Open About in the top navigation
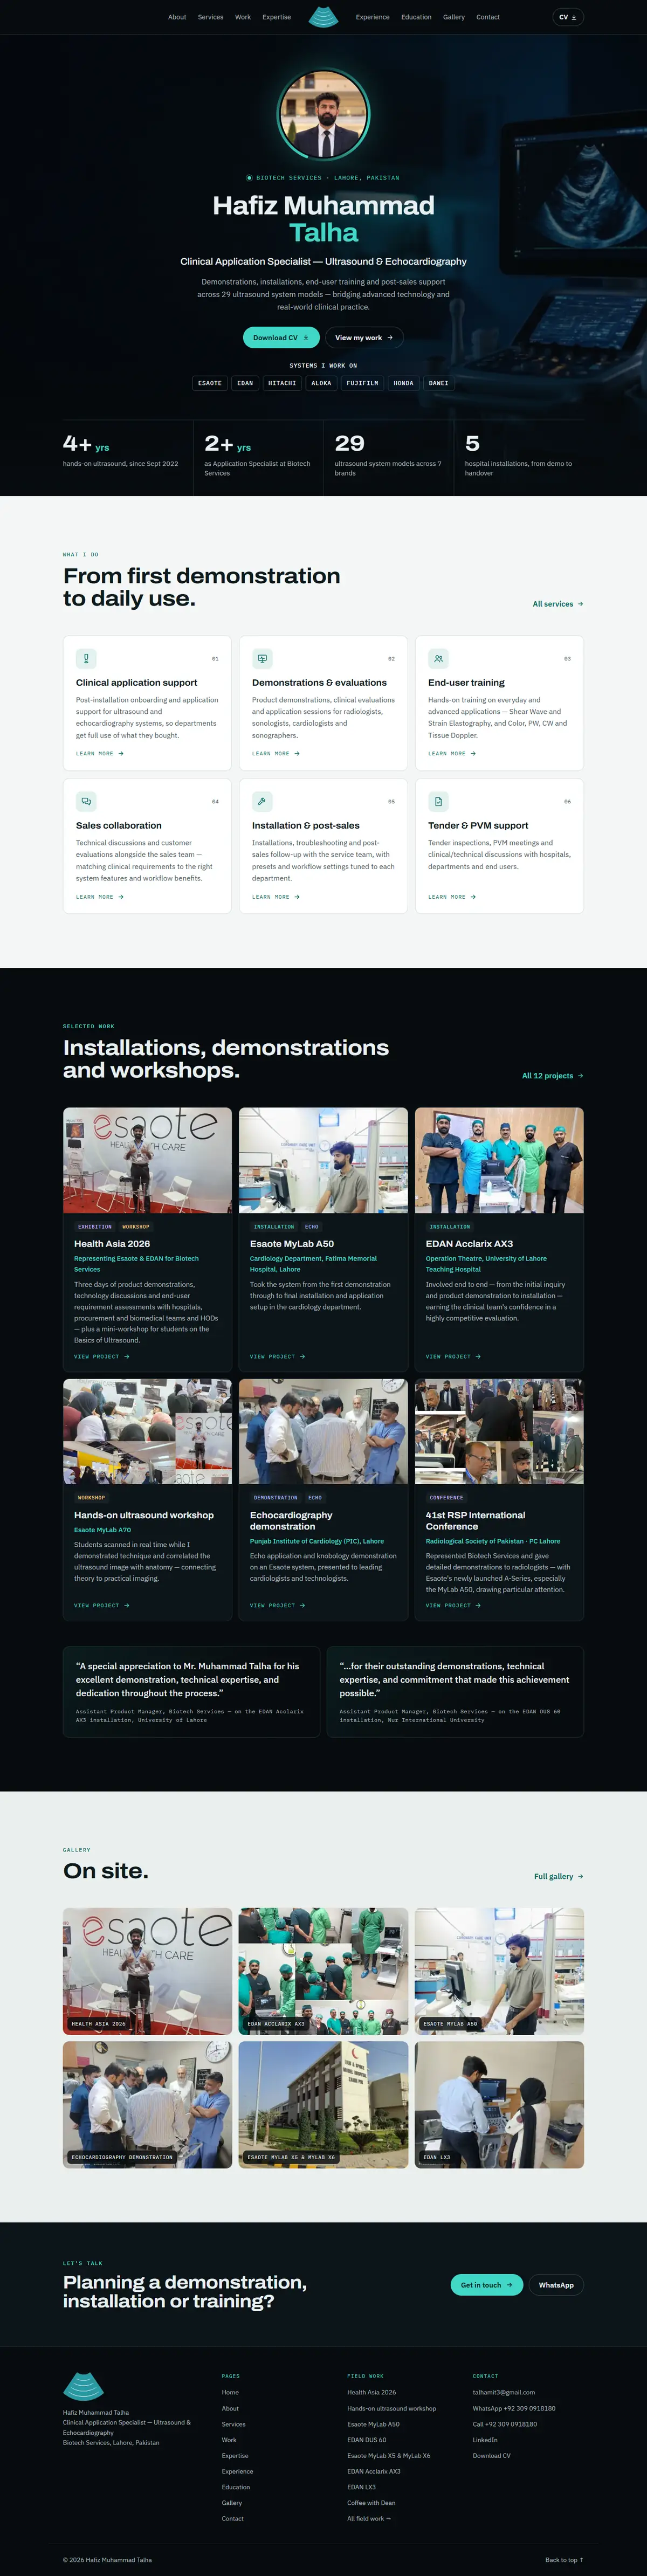This screenshot has height=2576, width=647. (177, 17)
